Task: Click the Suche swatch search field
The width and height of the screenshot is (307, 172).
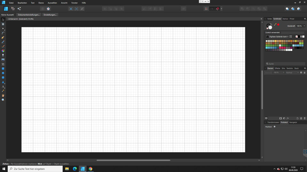Action: point(285,64)
